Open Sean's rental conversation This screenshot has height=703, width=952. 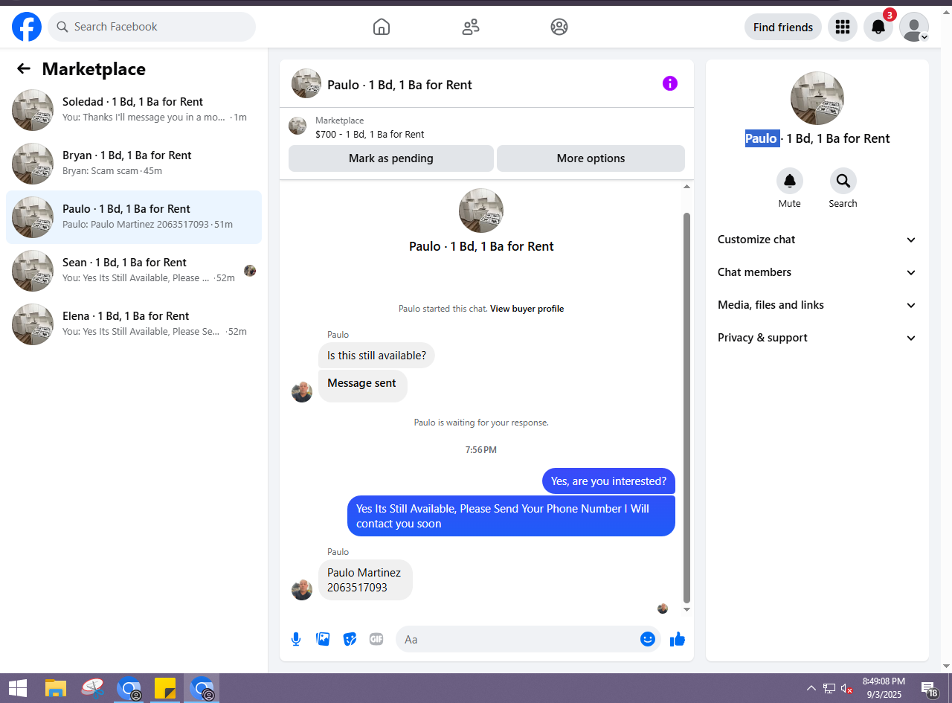[x=134, y=271]
